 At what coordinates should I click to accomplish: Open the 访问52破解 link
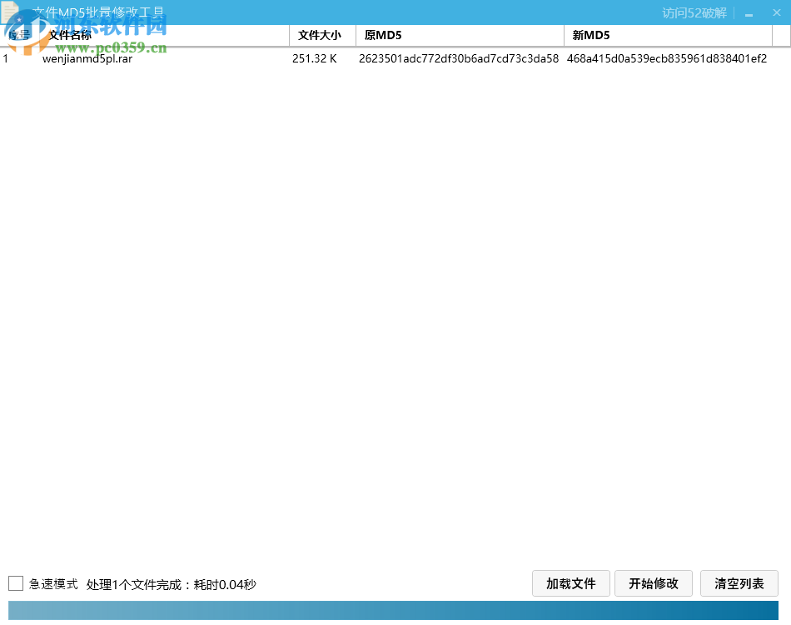tap(696, 12)
